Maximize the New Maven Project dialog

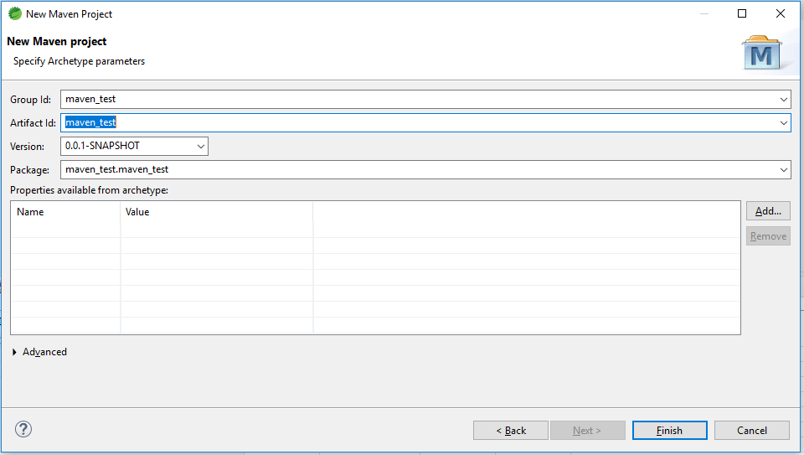[742, 14]
